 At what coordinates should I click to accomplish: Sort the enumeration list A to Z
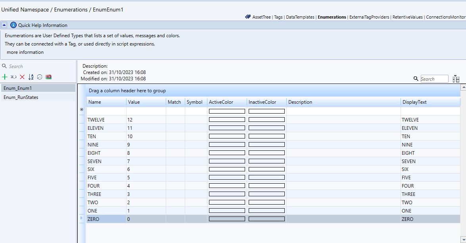(31, 77)
